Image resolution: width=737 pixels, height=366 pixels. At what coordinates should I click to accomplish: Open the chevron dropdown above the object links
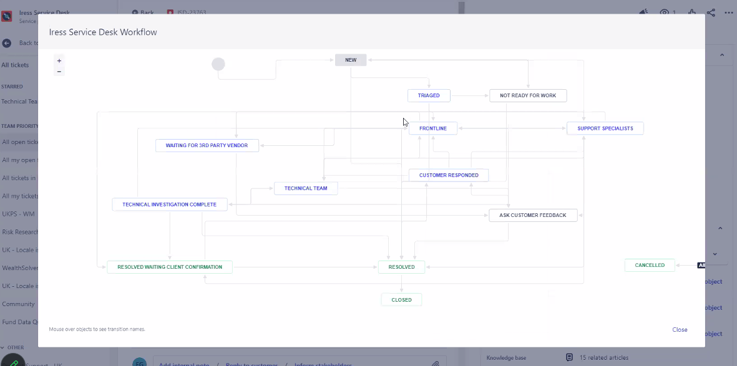tap(715, 254)
